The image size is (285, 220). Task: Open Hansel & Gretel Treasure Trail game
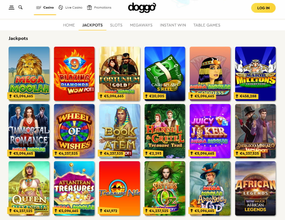coord(165,131)
